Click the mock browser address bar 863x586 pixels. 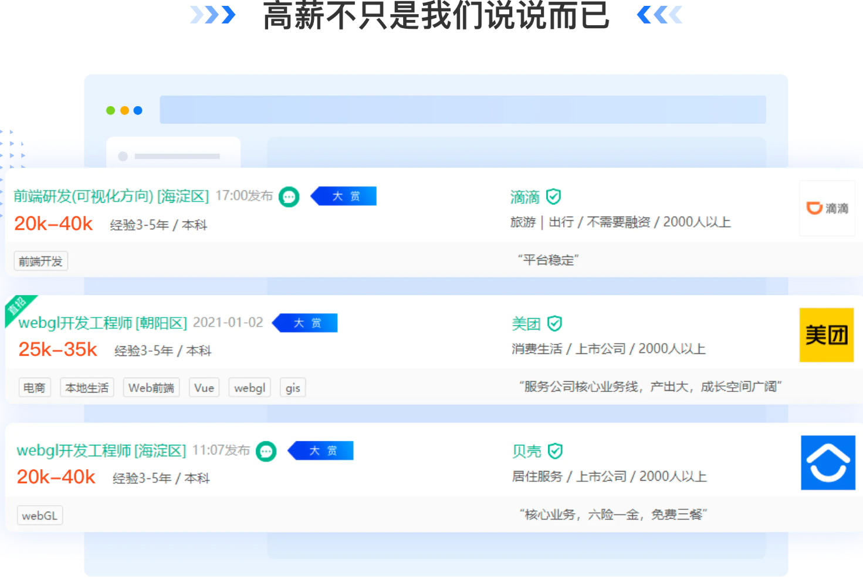pos(463,110)
